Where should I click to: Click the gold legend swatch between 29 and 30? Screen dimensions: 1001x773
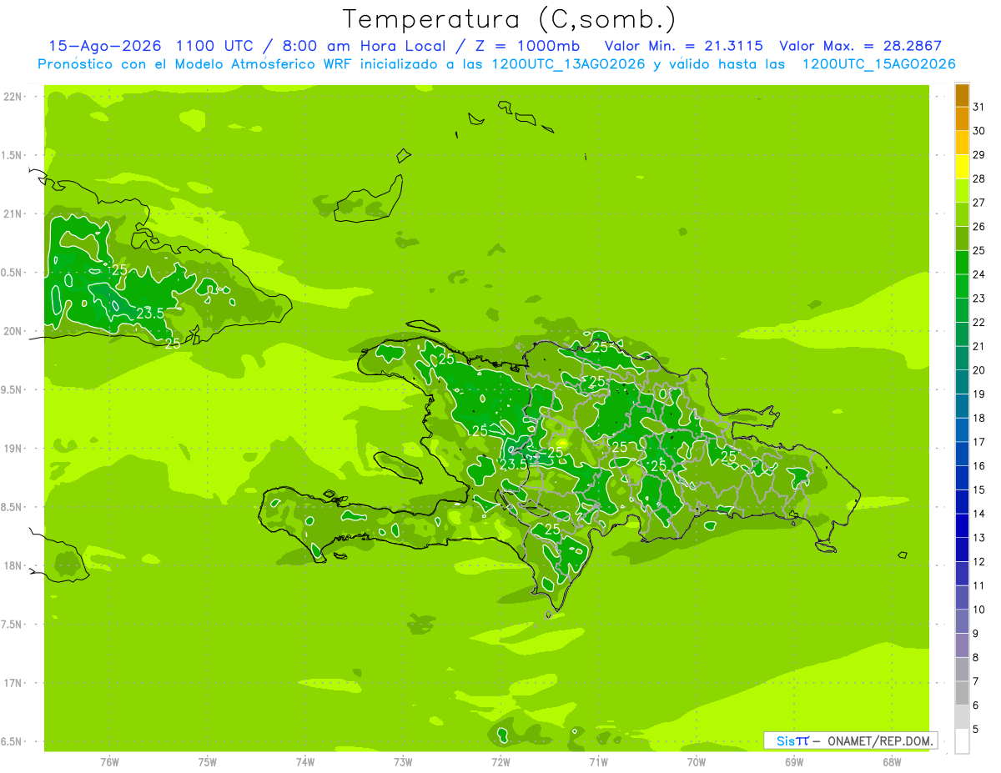click(x=962, y=143)
